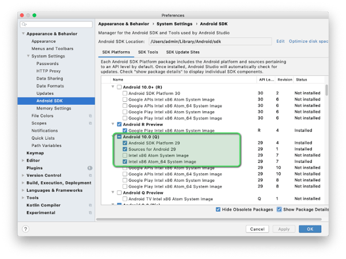Click the Apply button
Viewport: 346px width, 259px height.
click(284, 229)
